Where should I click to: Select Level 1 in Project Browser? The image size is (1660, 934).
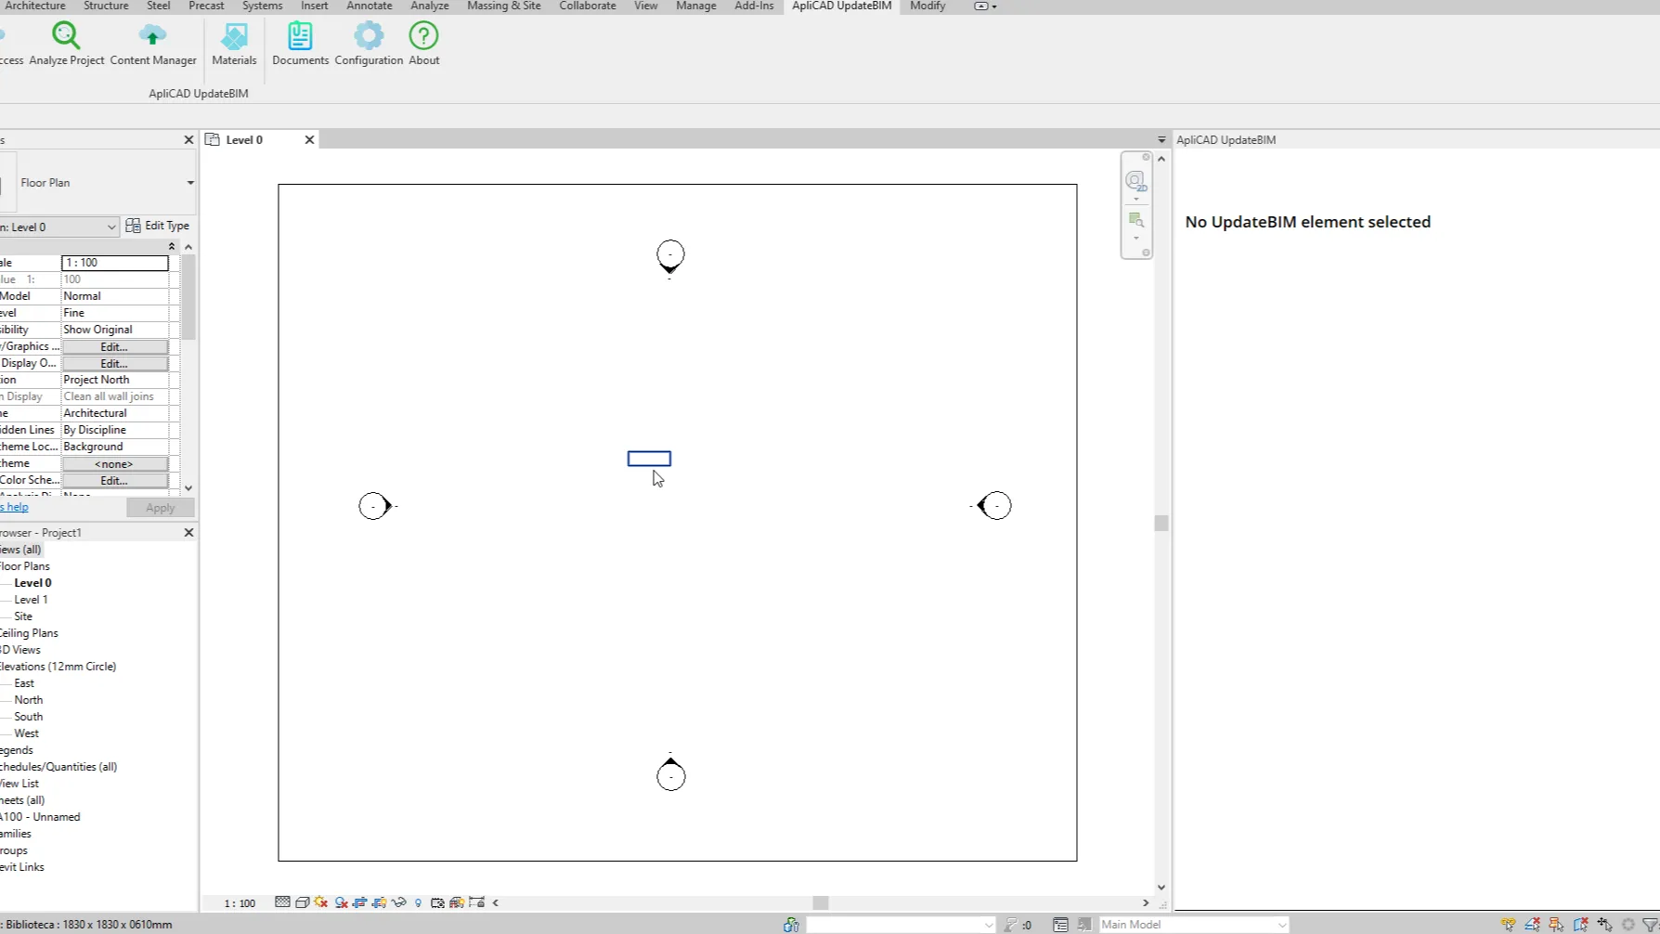tap(31, 600)
